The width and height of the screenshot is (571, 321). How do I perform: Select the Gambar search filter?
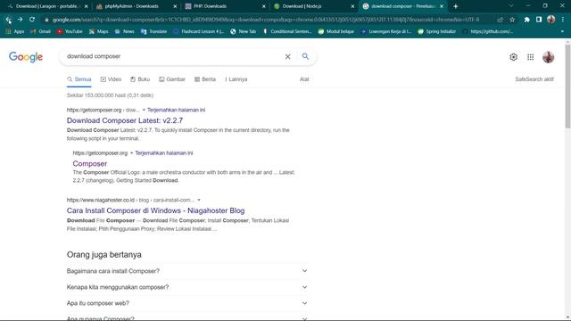[172, 79]
